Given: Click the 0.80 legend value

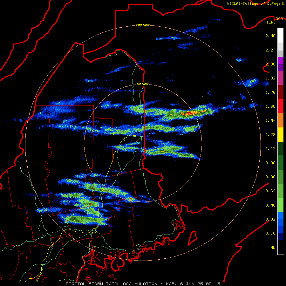Looking at the screenshot, I should [x=270, y=177].
